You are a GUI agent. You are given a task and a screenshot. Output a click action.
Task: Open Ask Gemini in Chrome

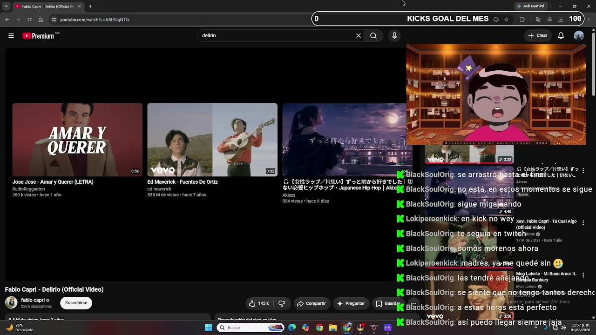530,6
